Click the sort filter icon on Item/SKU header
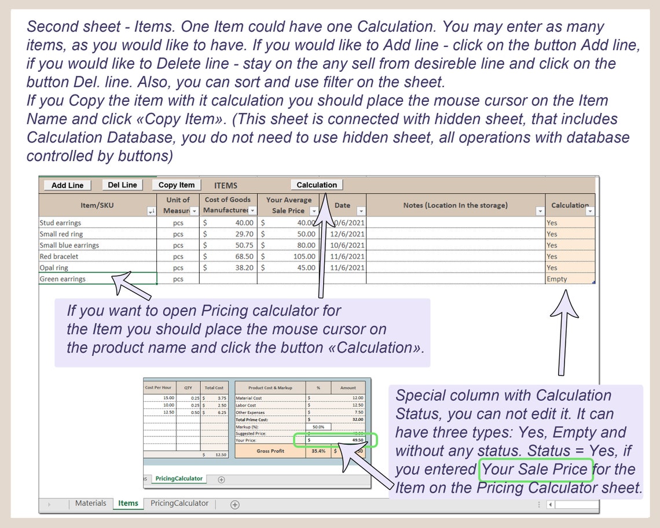The width and height of the screenshot is (660, 528). tap(152, 211)
